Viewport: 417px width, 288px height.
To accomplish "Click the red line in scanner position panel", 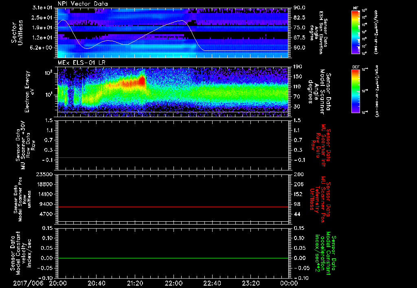I will click(173, 207).
